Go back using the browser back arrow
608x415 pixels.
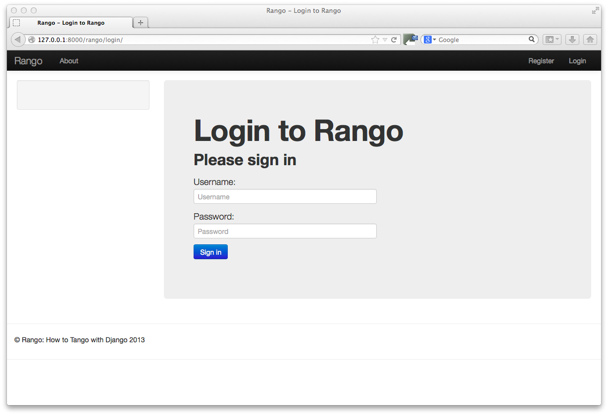click(18, 40)
